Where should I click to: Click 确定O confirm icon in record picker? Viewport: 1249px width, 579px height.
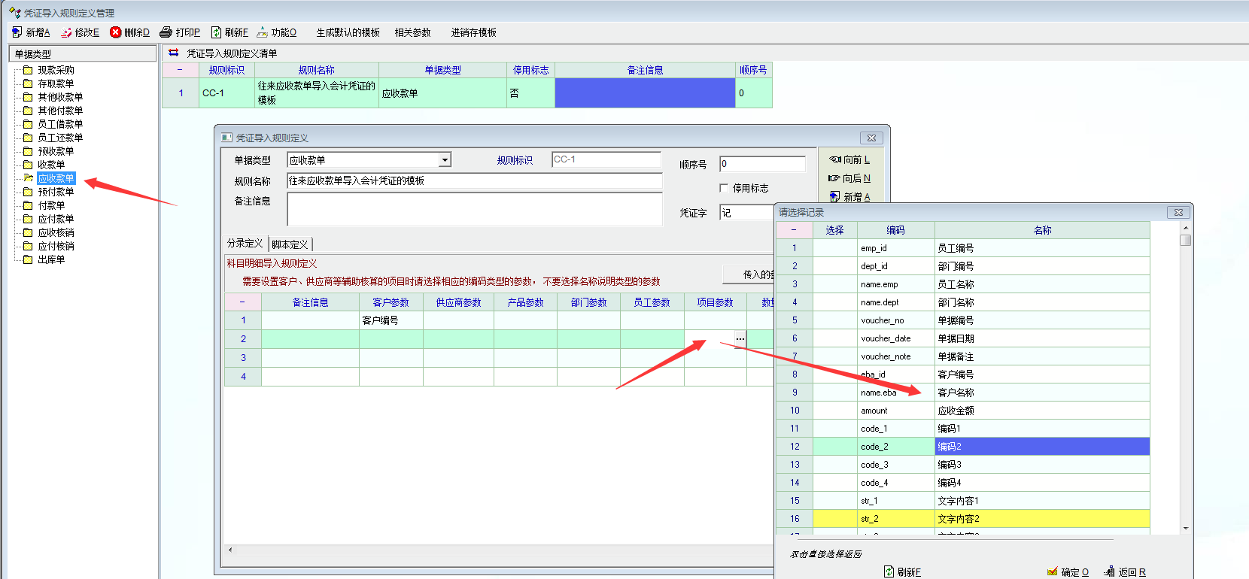[x=1053, y=572]
